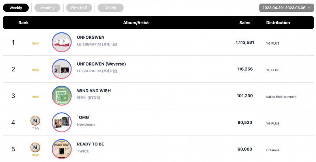Open the UNFORGIVEN (Weverse) album cover
316x162 pixels.
(62, 69)
